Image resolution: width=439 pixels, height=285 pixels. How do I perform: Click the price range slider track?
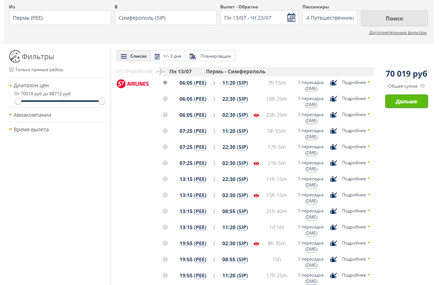click(x=60, y=101)
